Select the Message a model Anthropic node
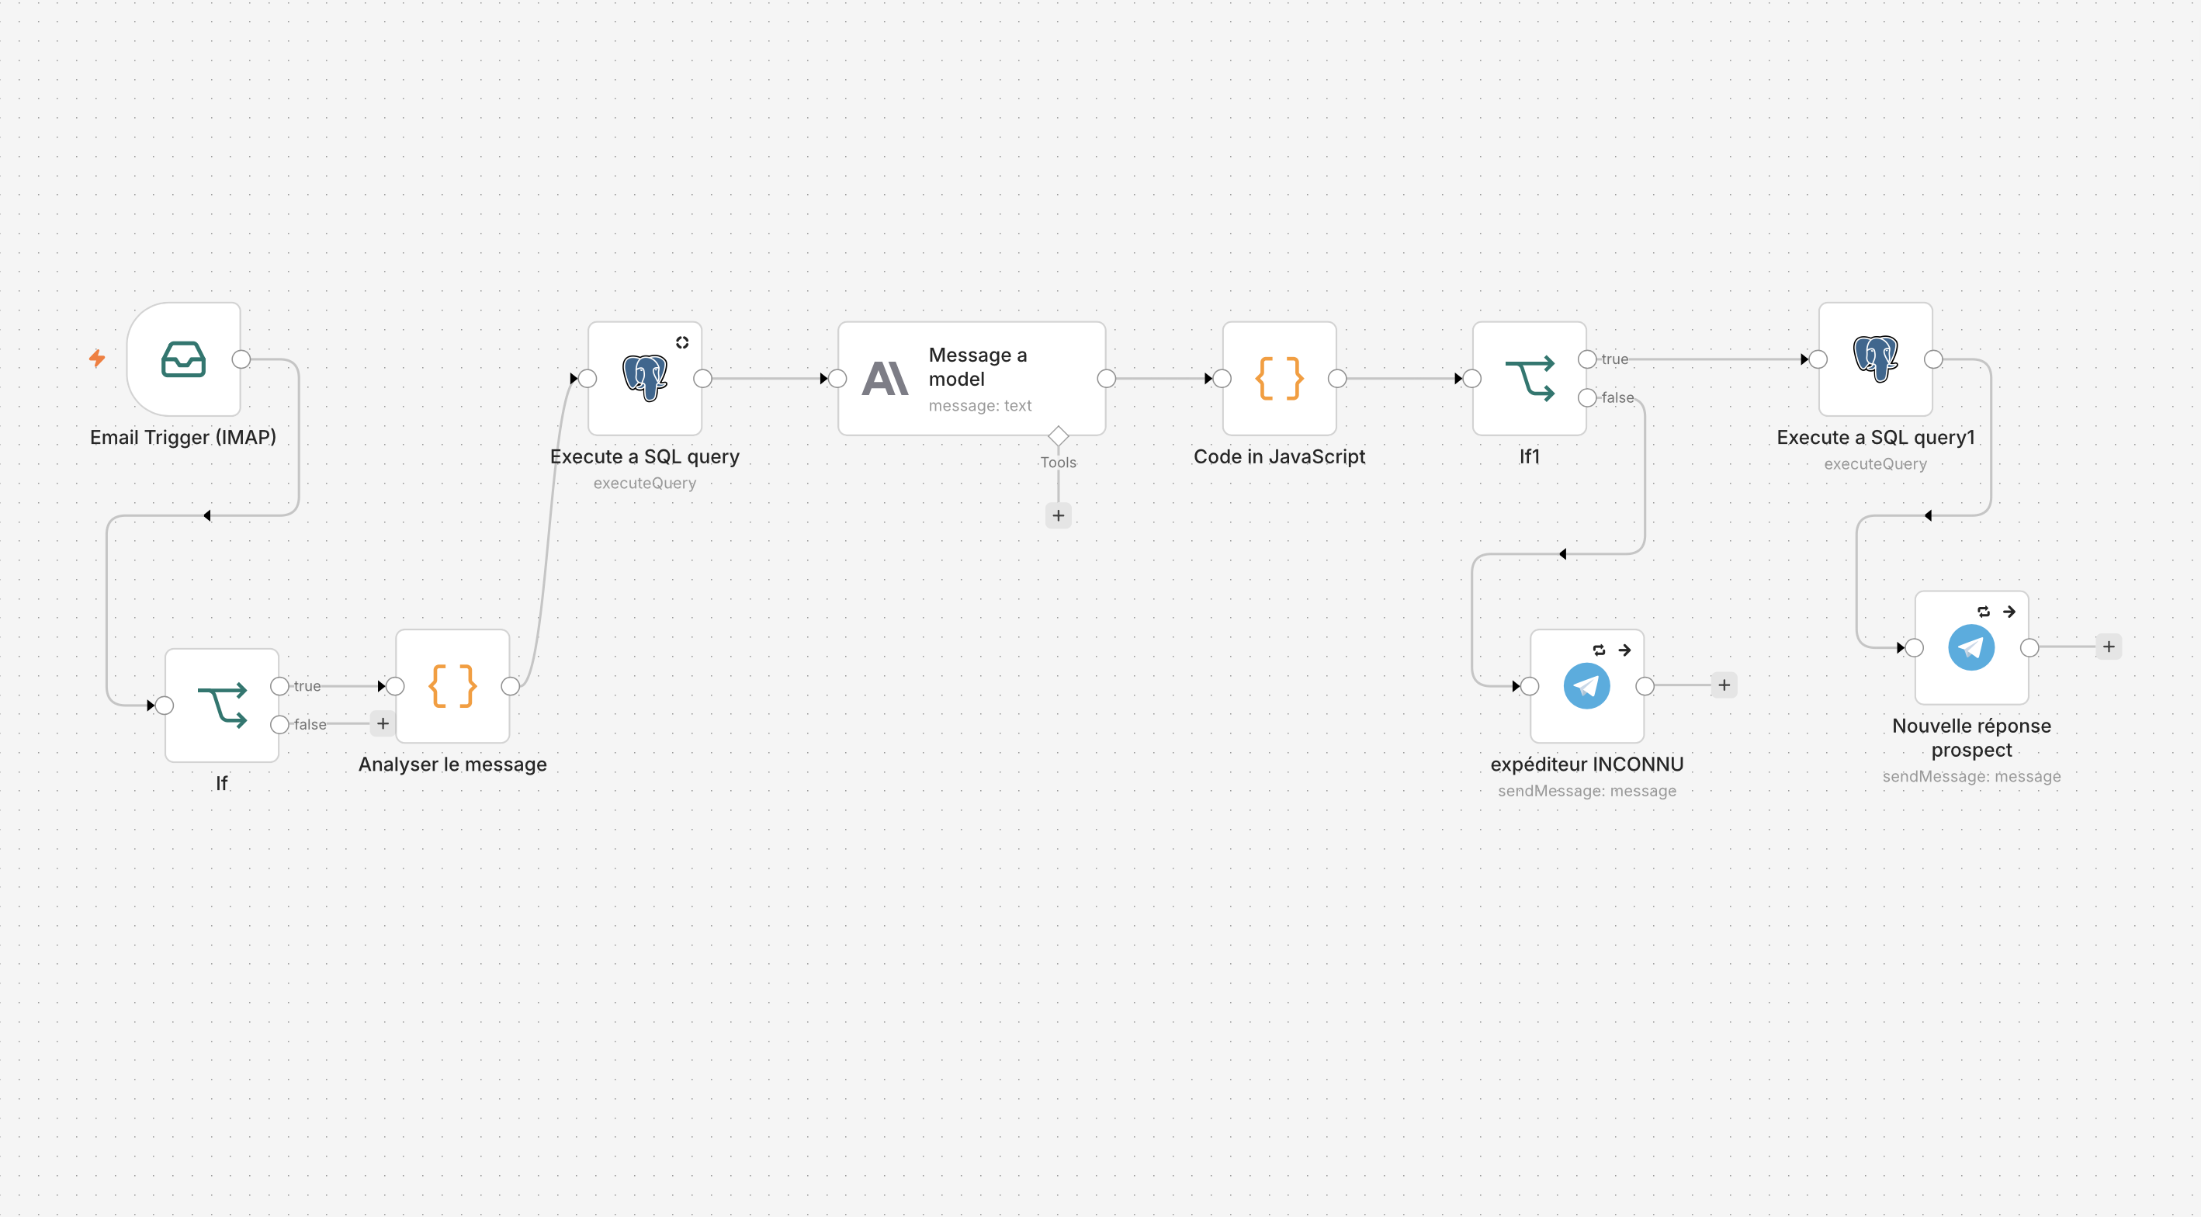 point(972,378)
